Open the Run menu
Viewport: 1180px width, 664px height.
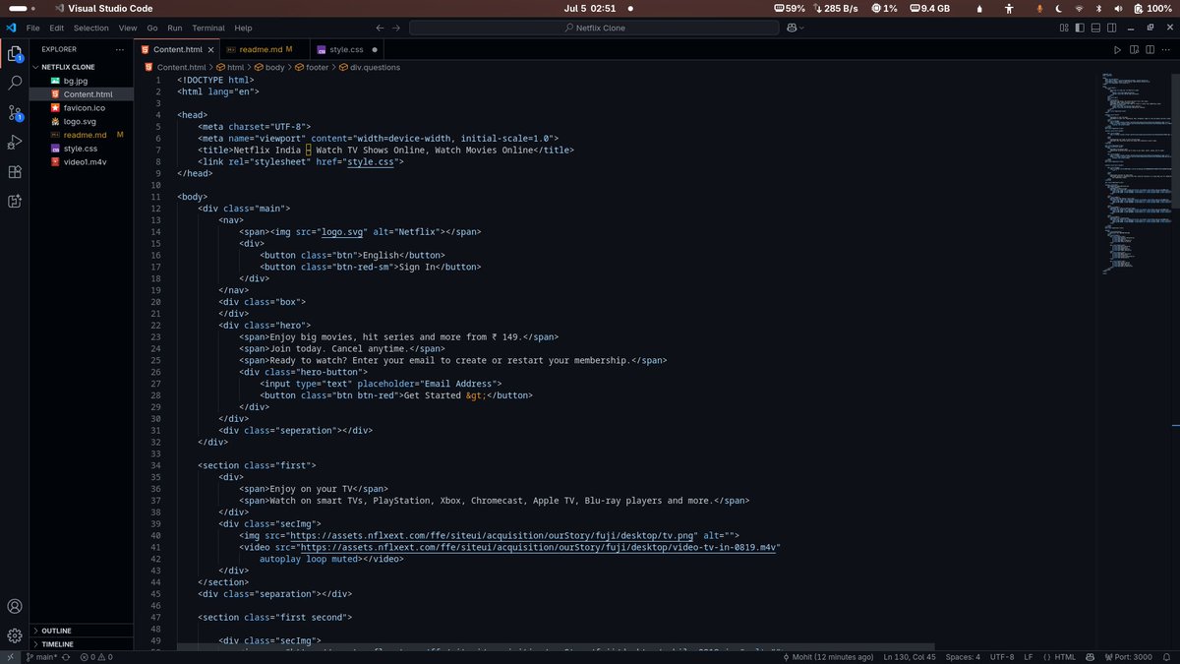click(x=175, y=28)
